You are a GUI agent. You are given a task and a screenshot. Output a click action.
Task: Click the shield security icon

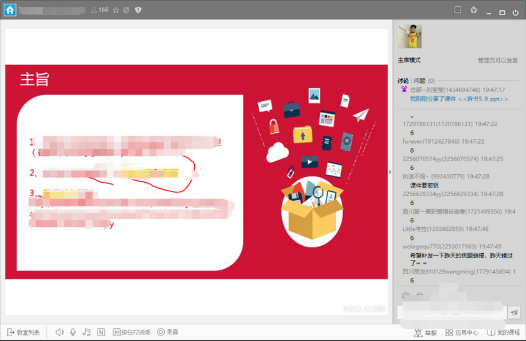pyautogui.click(x=138, y=10)
